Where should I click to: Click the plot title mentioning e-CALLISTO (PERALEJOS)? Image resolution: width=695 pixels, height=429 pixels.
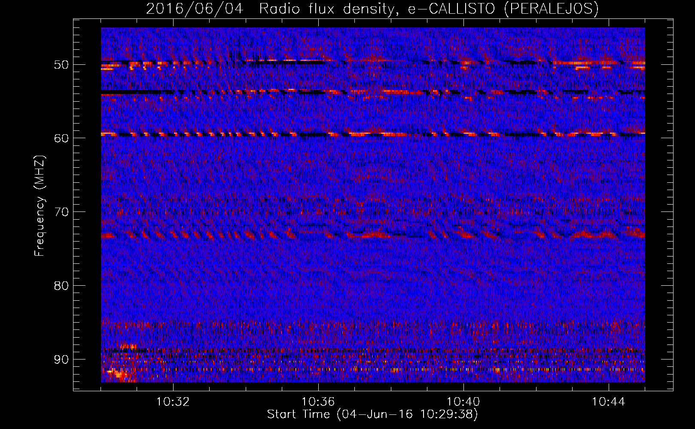tap(372, 9)
